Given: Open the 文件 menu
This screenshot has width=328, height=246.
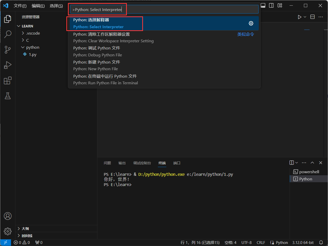Looking at the screenshot, I should coord(20,6).
